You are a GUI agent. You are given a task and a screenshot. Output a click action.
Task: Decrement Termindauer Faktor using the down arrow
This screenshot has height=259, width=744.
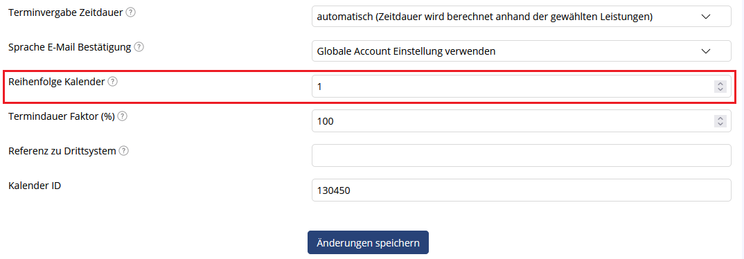[x=720, y=124]
